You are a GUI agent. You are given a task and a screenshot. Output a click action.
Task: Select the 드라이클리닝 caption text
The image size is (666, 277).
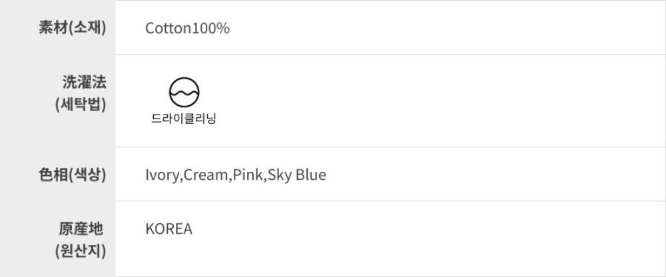pyautogui.click(x=184, y=120)
